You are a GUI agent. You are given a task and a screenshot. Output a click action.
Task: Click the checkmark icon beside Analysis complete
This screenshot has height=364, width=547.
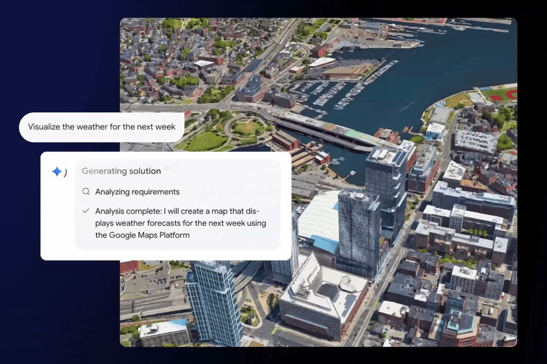click(x=86, y=211)
